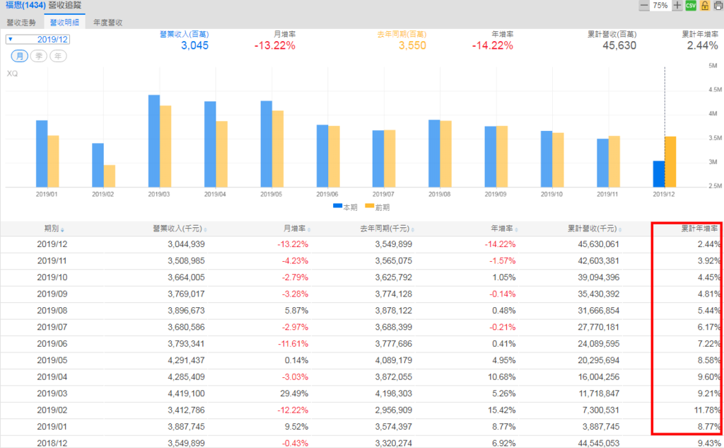The height and width of the screenshot is (448, 724).
Task: Select the 2019/04 table row period cell
Action: pyautogui.click(x=52, y=377)
